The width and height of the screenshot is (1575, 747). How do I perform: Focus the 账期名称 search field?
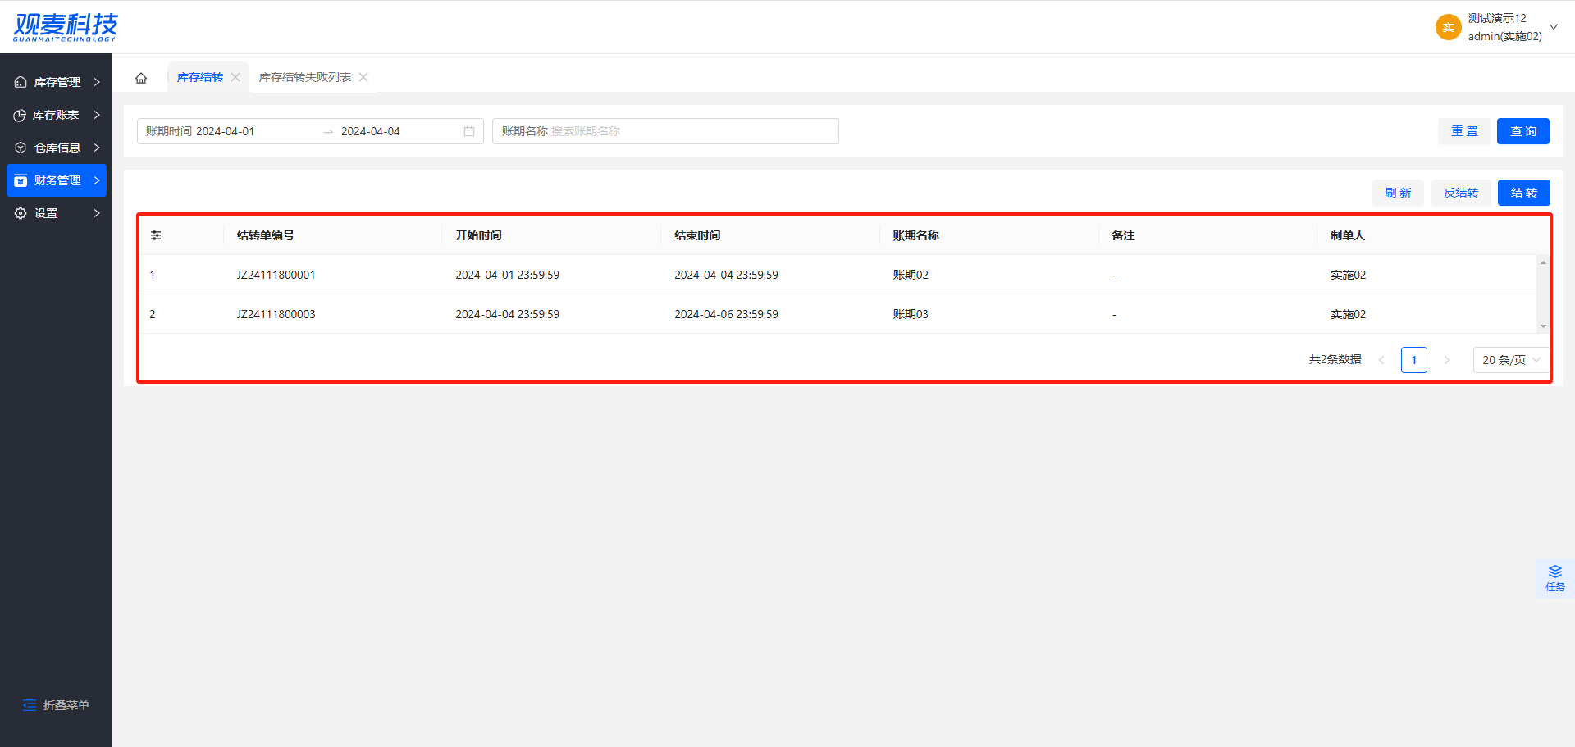(x=665, y=131)
